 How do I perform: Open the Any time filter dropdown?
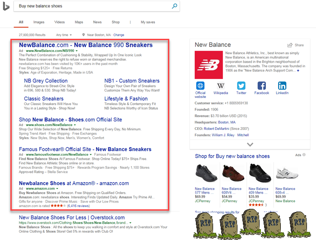point(63,35)
